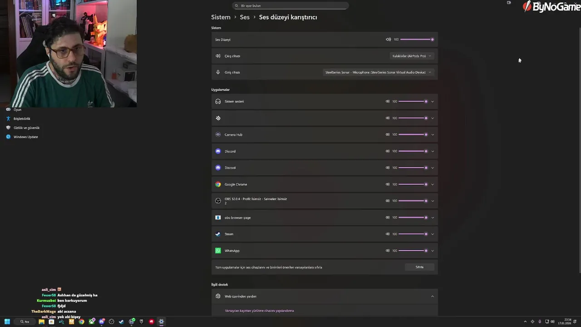
Task: Open Windows Update in the sidebar
Action: point(25,137)
